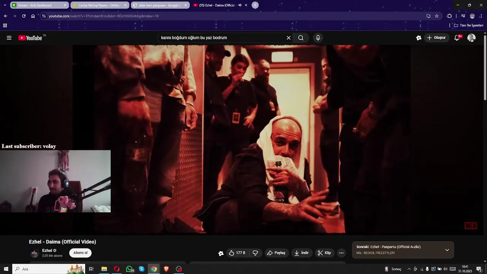Open the Chrome three-dot menu
This screenshot has height=274, width=487.
click(x=481, y=16)
